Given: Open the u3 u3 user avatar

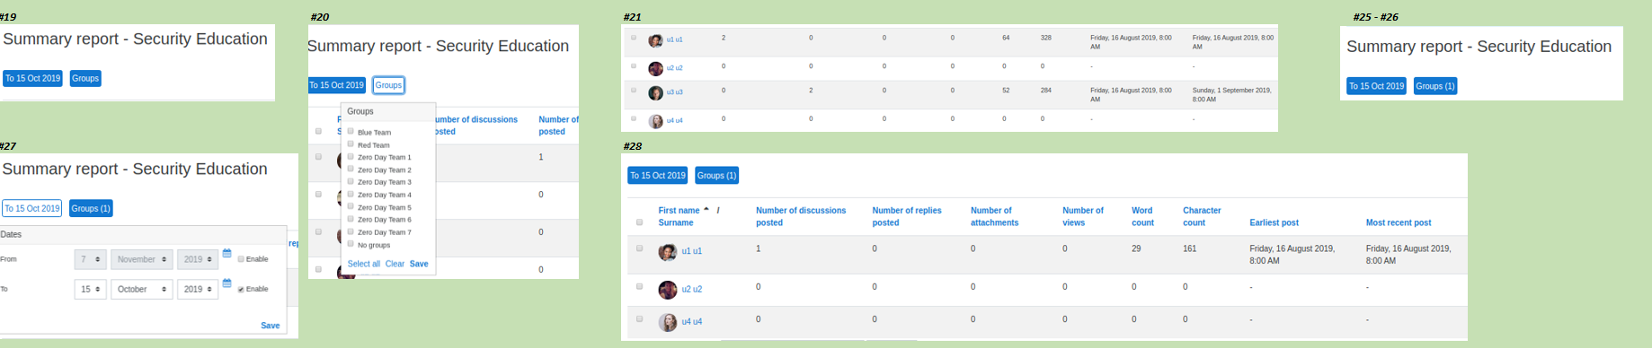Looking at the screenshot, I should [655, 92].
